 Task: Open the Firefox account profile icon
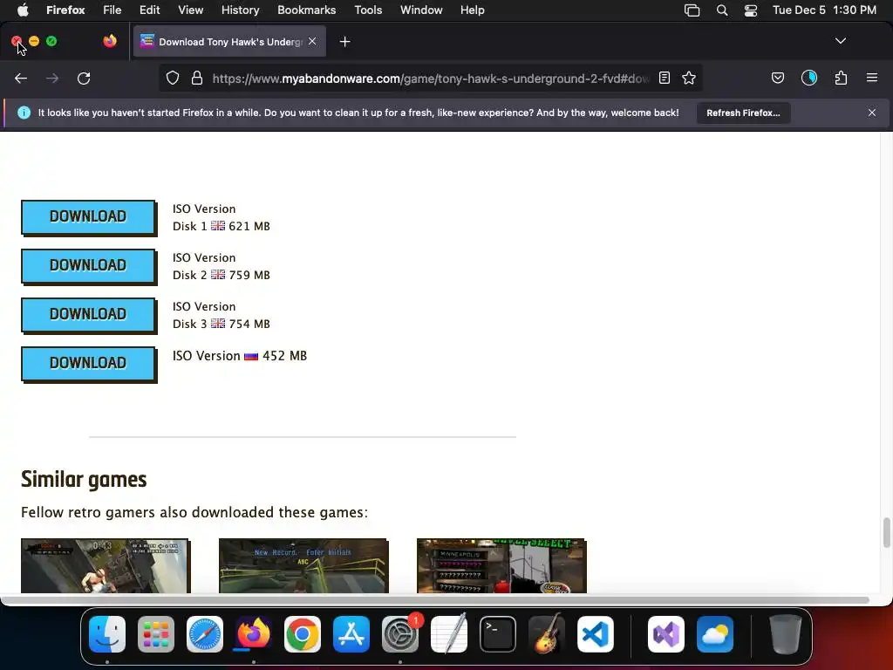[x=809, y=78]
